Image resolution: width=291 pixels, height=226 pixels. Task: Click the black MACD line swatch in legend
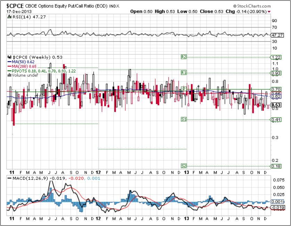pos(9,179)
